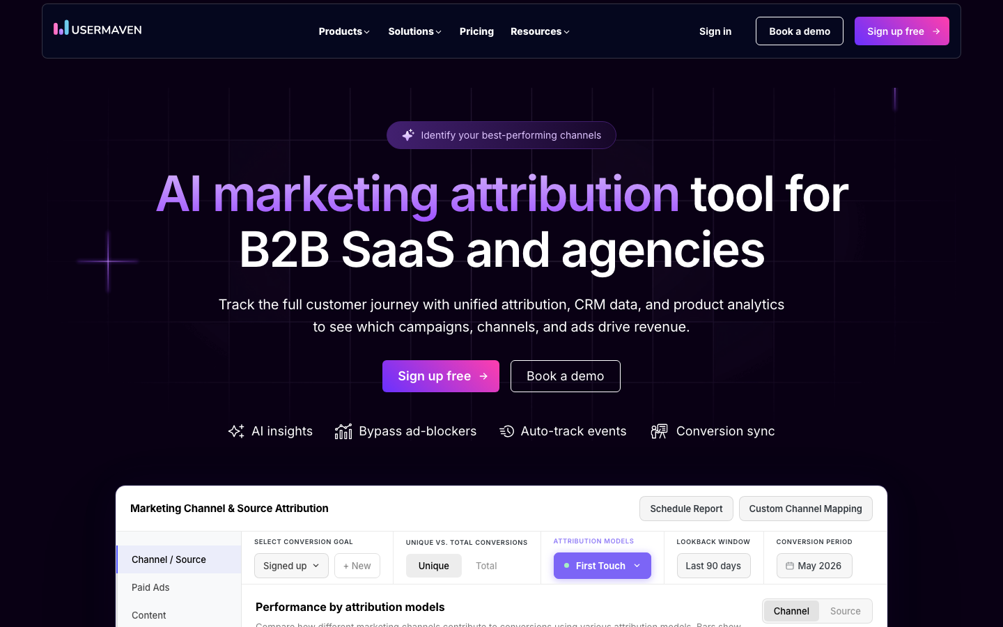1003x627 pixels.
Task: Click the Schedule Report button
Action: click(686, 509)
